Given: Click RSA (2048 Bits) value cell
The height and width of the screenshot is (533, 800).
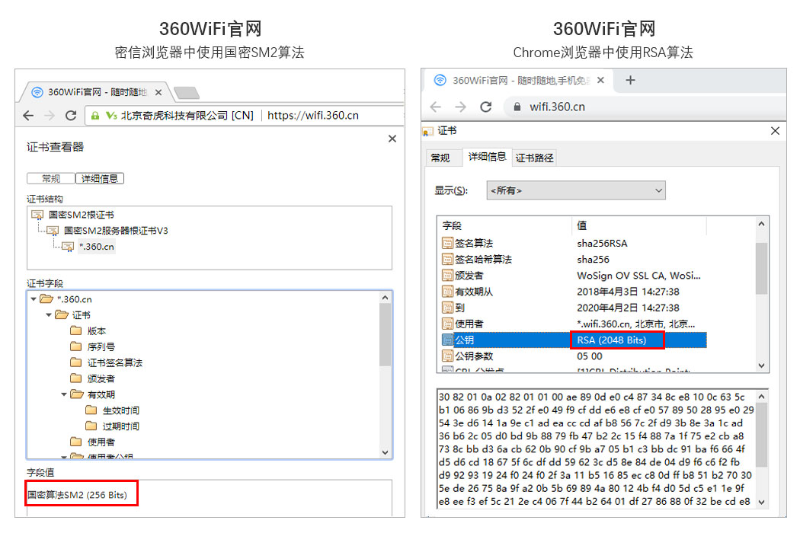Looking at the screenshot, I should click(611, 340).
